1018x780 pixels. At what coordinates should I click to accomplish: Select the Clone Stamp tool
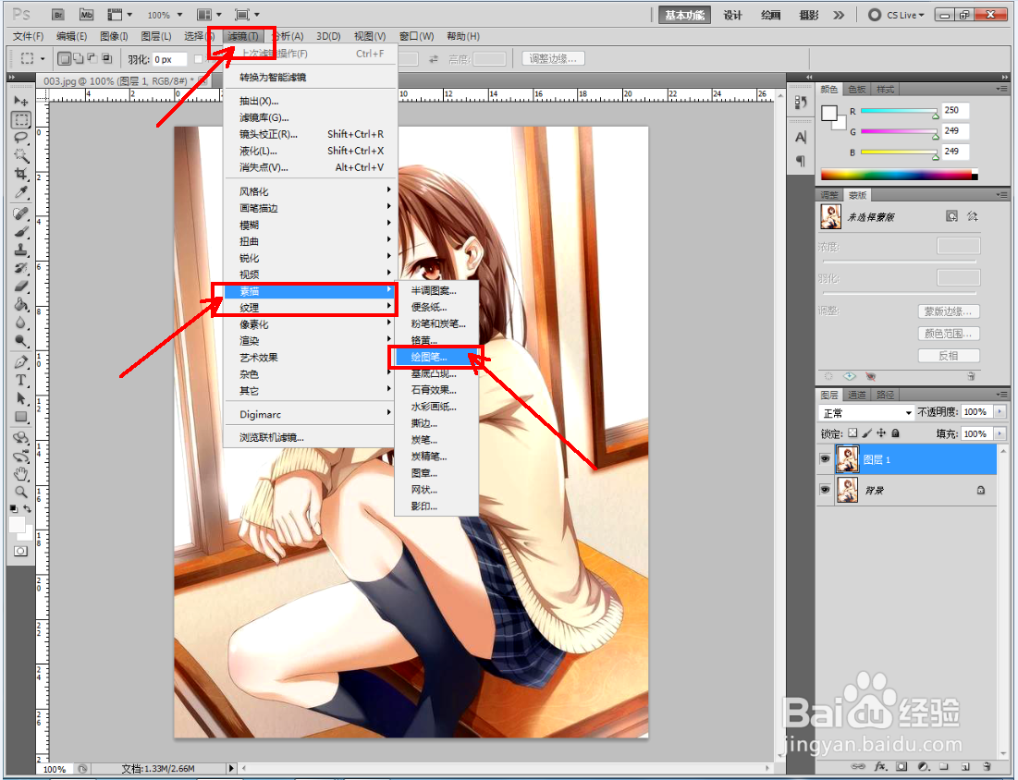(x=20, y=250)
